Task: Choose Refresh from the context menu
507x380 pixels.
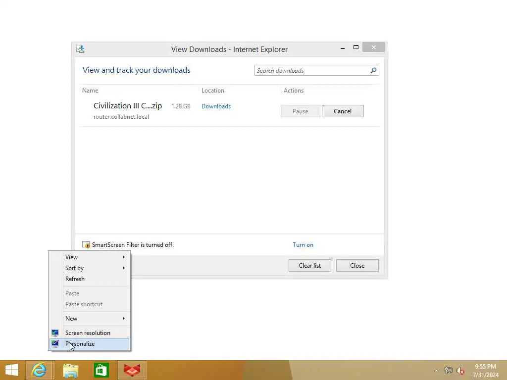Action: pos(90,279)
